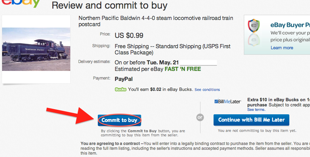Image resolution: width=310 pixels, height=157 pixels.
Task: Click the FAST 'N FREE label
Action: pos(183,69)
